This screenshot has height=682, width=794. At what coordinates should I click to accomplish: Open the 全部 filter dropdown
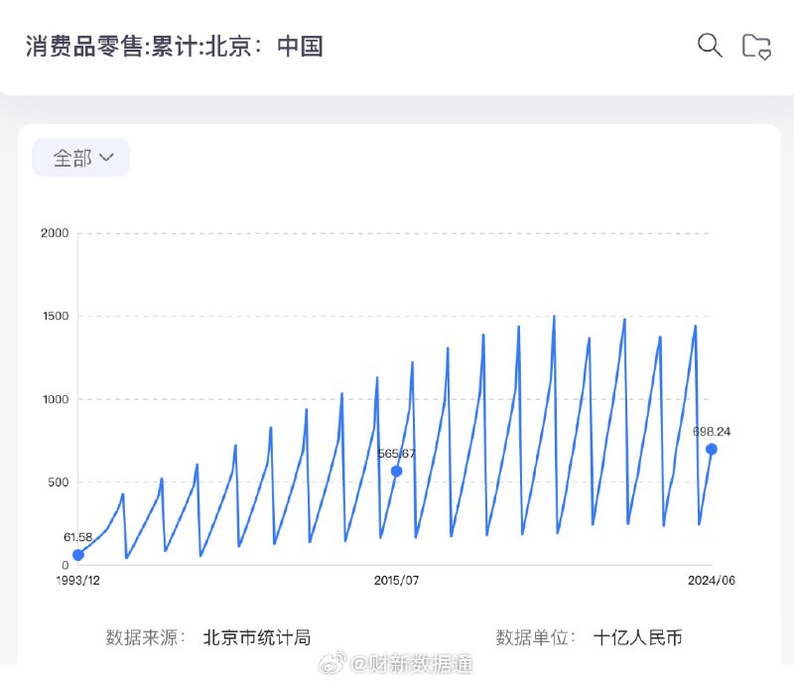click(x=80, y=157)
